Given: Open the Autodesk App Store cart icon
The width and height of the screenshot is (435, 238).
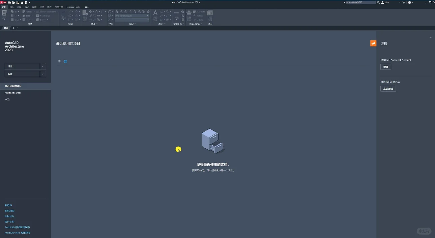Looking at the screenshot, I should [404, 2].
